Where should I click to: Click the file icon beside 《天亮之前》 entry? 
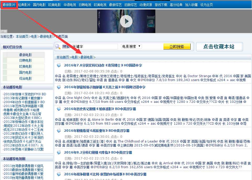[x=59, y=87]
